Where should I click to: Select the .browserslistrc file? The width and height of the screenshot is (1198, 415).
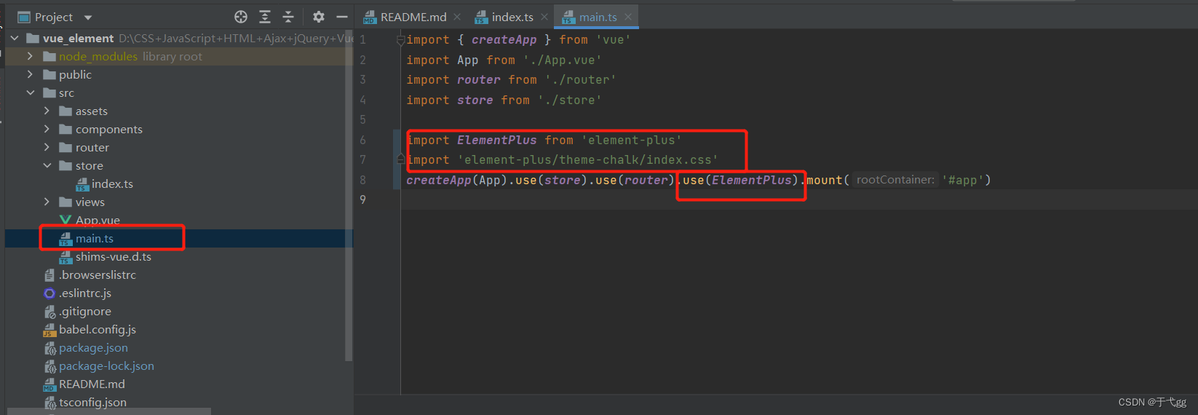pos(179,274)
